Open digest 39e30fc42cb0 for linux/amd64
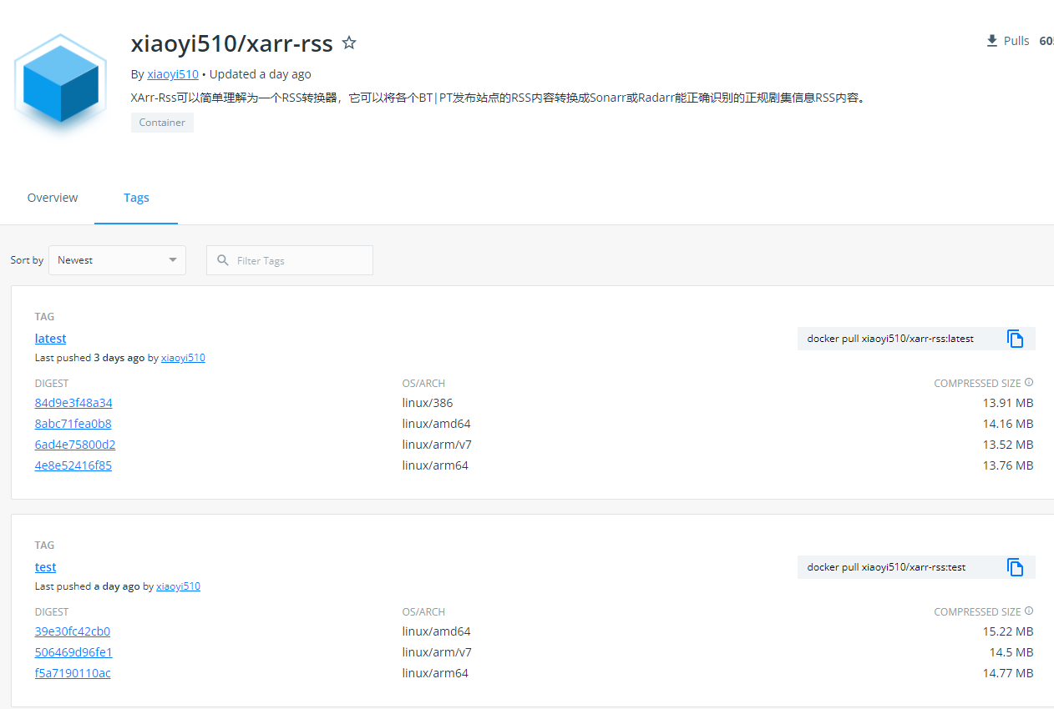The height and width of the screenshot is (709, 1054). pos(72,631)
